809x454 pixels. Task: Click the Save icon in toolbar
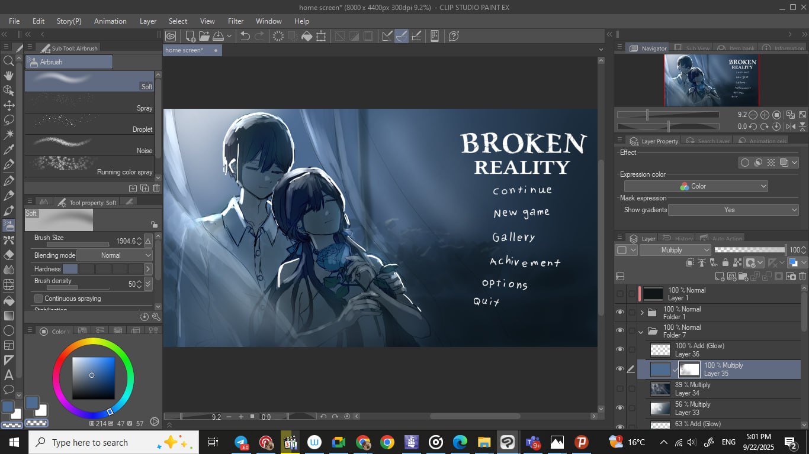[218, 36]
